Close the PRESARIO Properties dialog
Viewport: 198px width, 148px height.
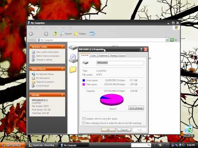pos(146,49)
